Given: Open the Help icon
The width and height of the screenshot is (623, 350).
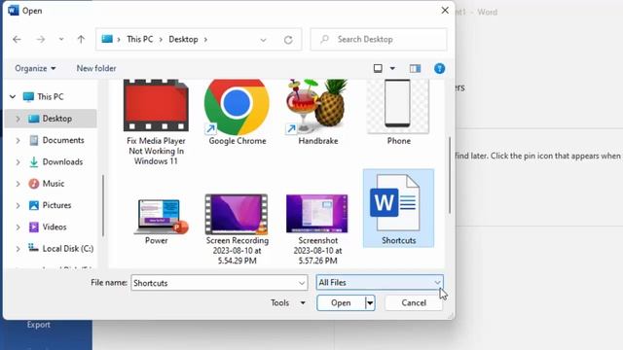Looking at the screenshot, I should point(439,69).
